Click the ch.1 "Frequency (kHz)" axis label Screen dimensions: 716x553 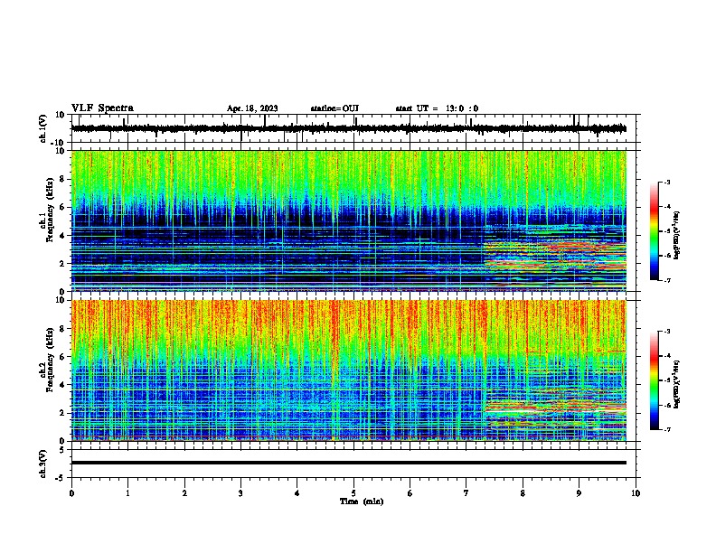point(50,210)
